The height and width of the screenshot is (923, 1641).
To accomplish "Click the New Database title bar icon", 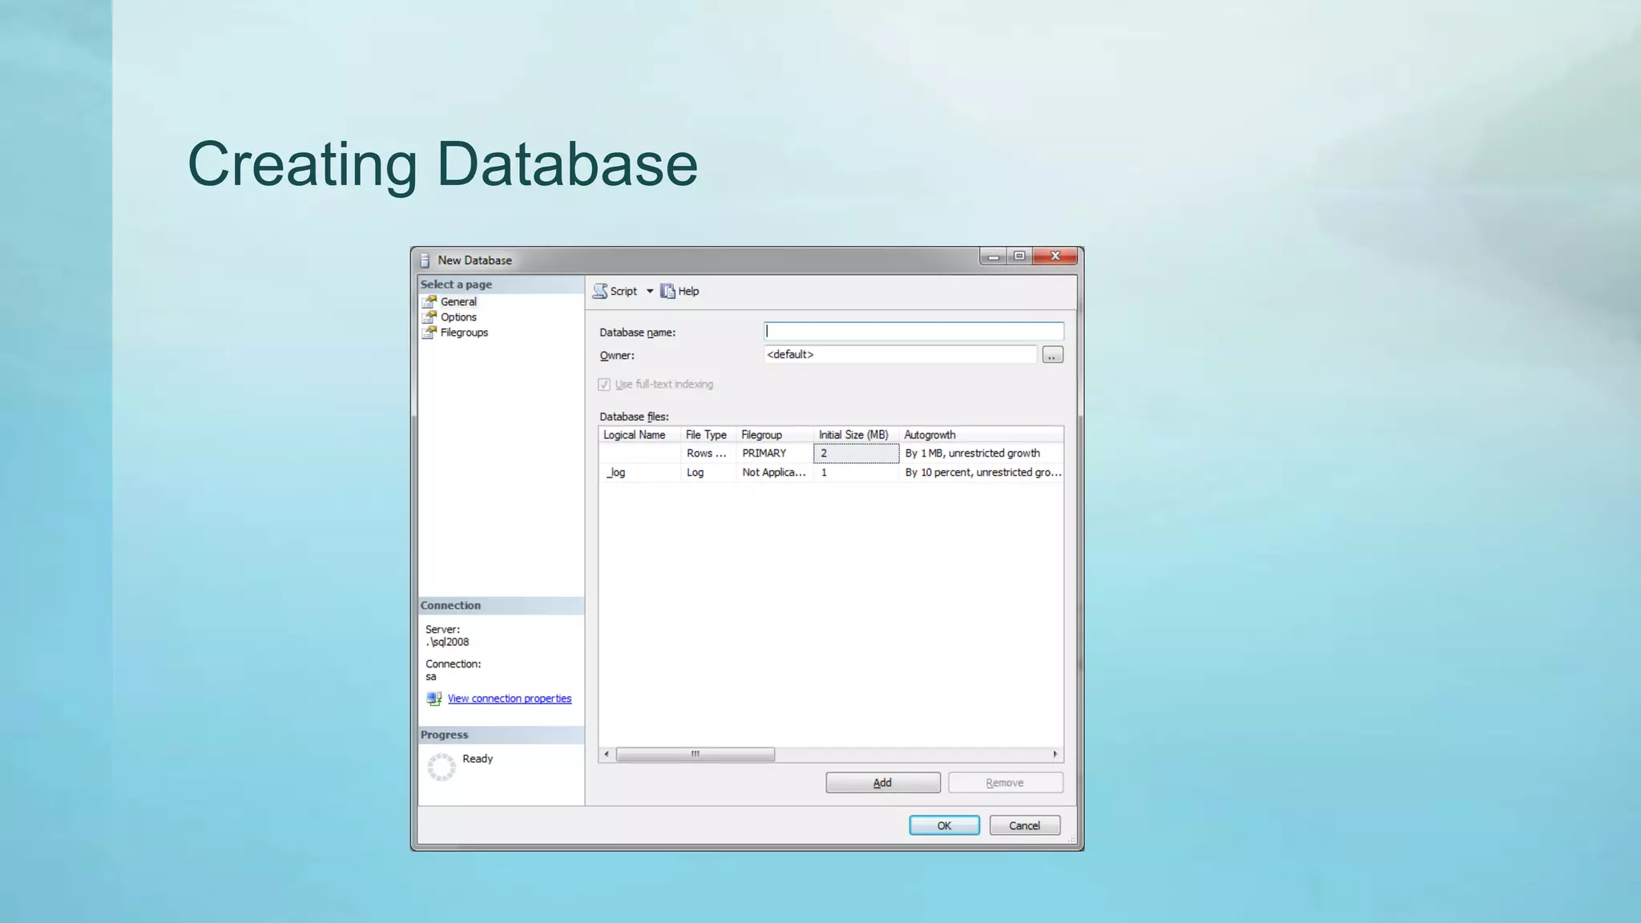I will click(x=425, y=260).
